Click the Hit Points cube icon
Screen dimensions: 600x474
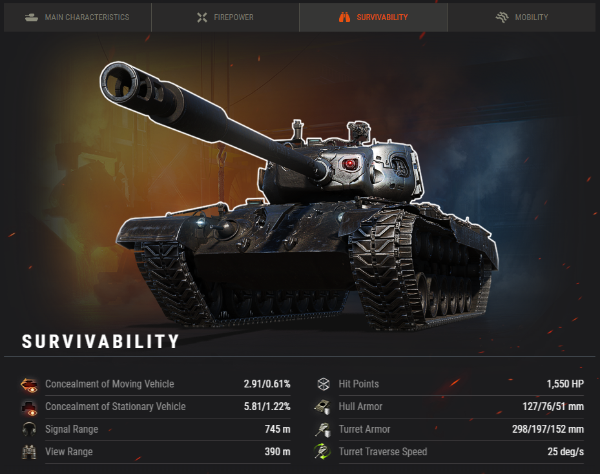click(x=324, y=384)
